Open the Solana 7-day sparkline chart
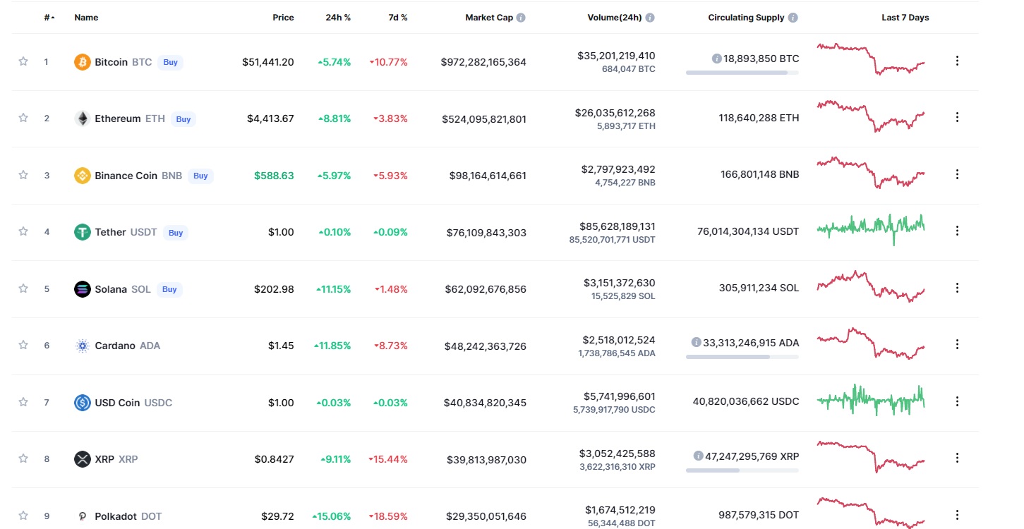The image size is (1024, 529). pyautogui.click(x=871, y=286)
